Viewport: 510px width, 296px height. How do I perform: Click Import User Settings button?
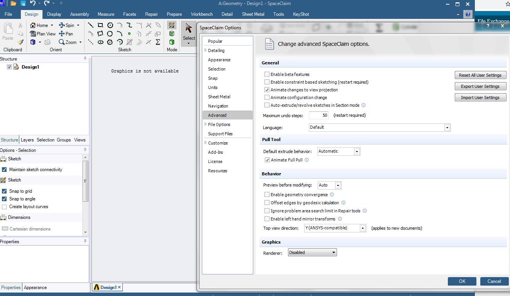click(x=480, y=98)
